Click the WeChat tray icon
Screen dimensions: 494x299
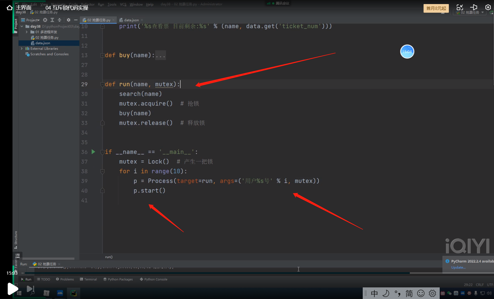[x=449, y=293]
